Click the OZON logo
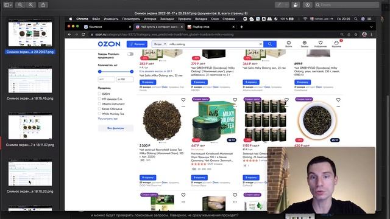This screenshot has width=390, height=219. (109, 44)
